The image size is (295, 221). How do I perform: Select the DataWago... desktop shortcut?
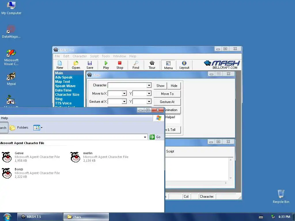point(11,32)
